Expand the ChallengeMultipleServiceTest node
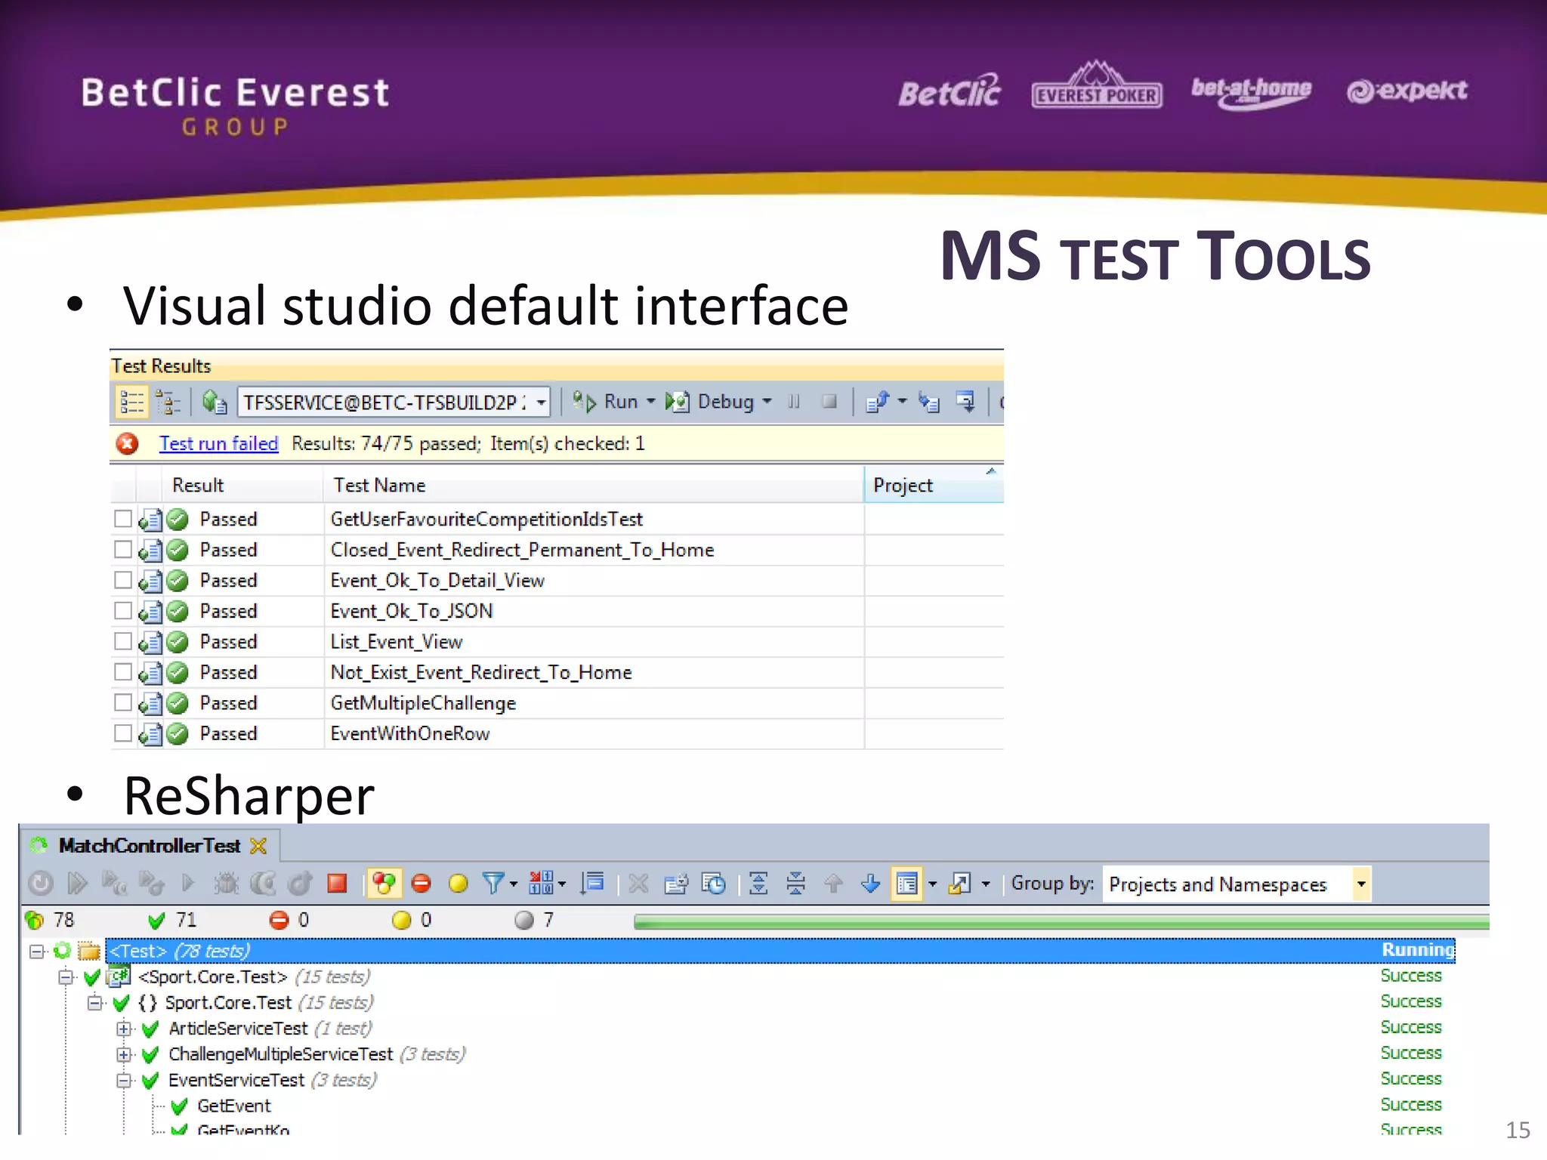 [x=124, y=1054]
